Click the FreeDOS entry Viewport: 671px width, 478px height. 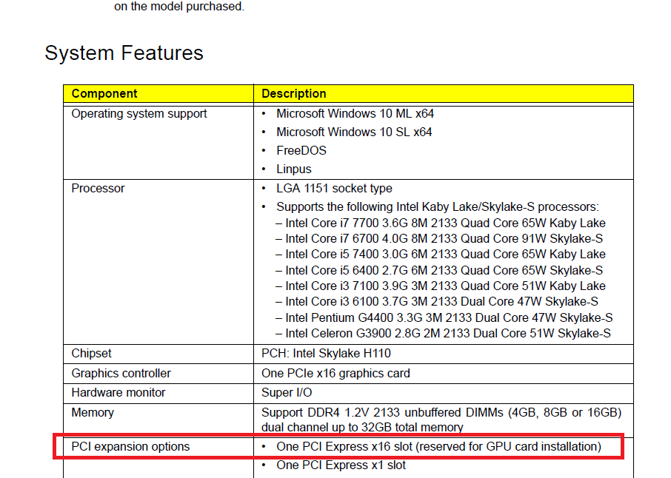301,150
